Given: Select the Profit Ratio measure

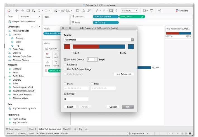Looking at the screenshot, I should coord(18,76).
